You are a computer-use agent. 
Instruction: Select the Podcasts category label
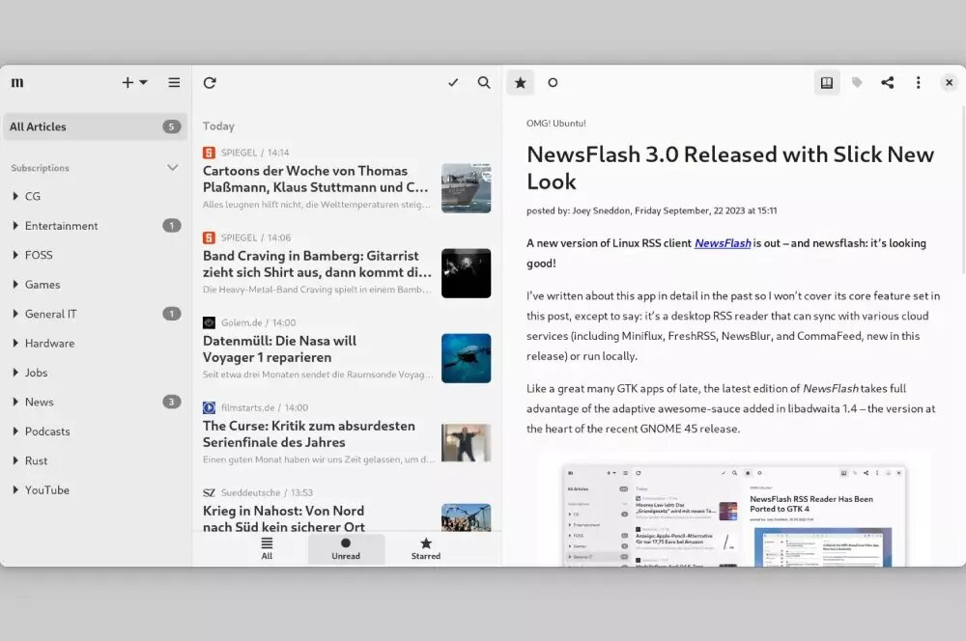pos(47,432)
